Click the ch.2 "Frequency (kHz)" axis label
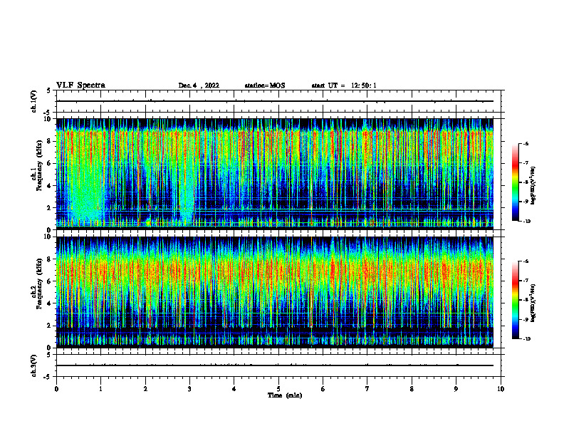The width and height of the screenshot is (564, 436). (x=40, y=284)
